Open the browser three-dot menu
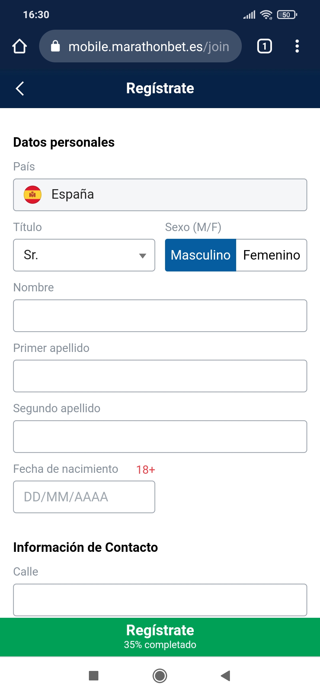 pyautogui.click(x=297, y=46)
